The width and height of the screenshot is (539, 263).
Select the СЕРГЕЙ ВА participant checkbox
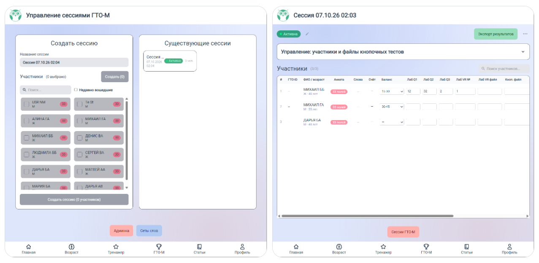click(x=80, y=155)
